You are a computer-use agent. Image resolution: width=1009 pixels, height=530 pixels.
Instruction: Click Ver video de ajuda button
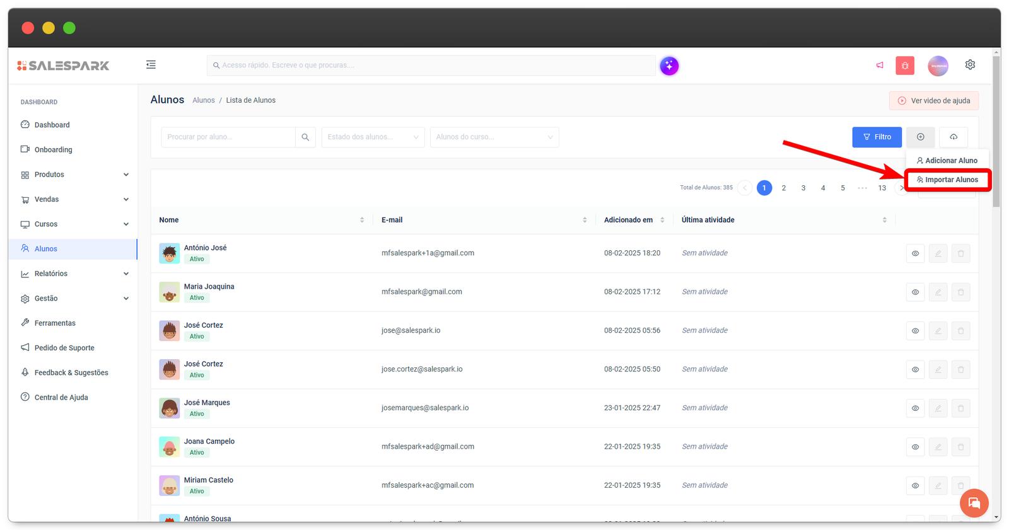point(933,101)
